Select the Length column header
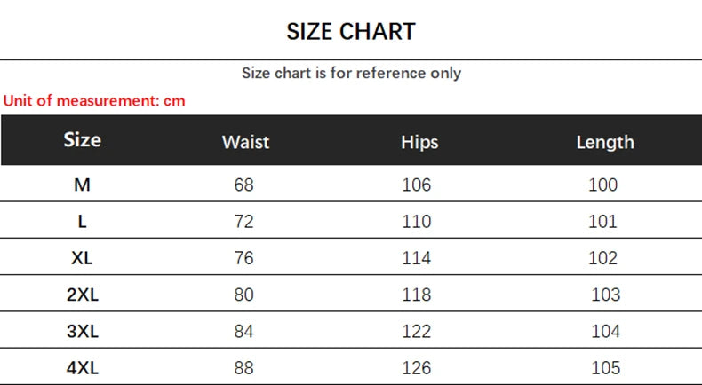The width and height of the screenshot is (702, 385). (605, 142)
